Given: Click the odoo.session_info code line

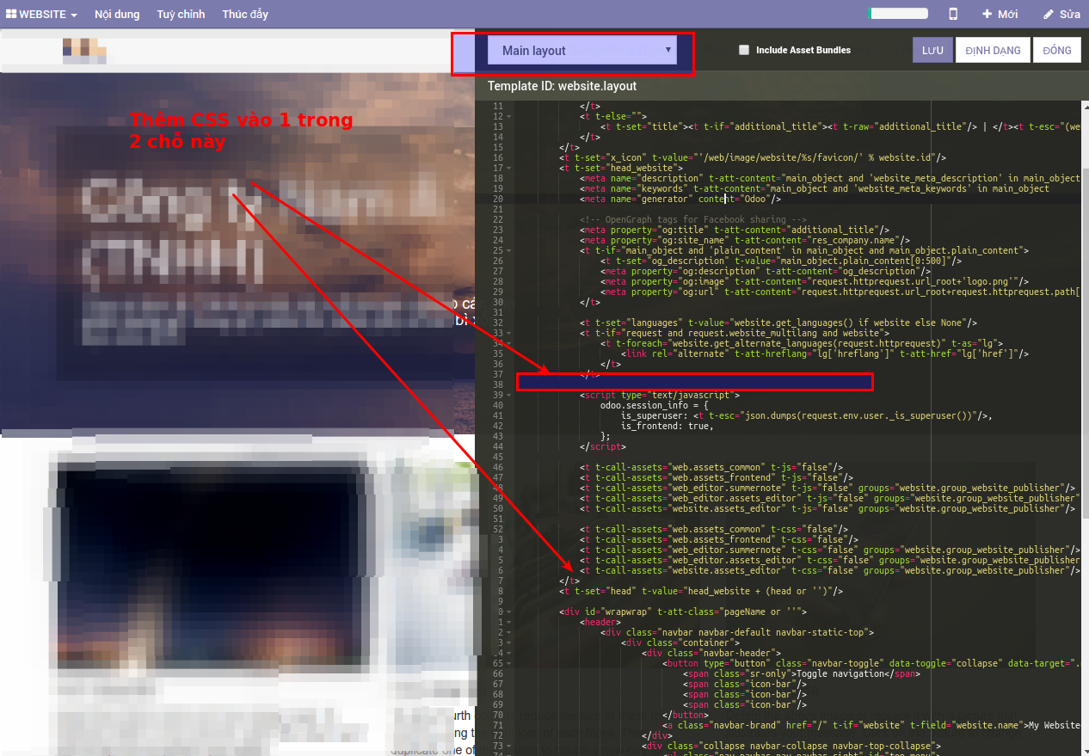Looking at the screenshot, I should tap(655, 405).
